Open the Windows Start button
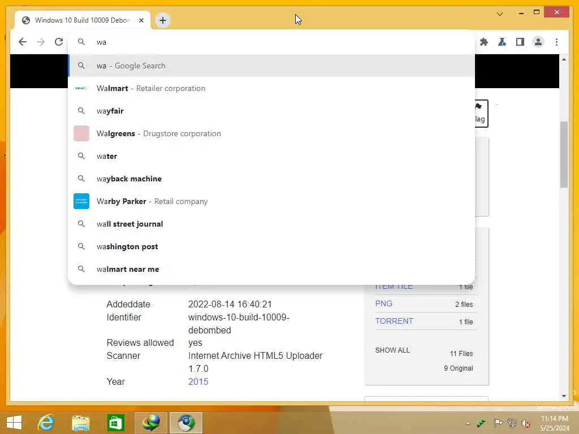Image resolution: width=579 pixels, height=434 pixels. (x=14, y=423)
